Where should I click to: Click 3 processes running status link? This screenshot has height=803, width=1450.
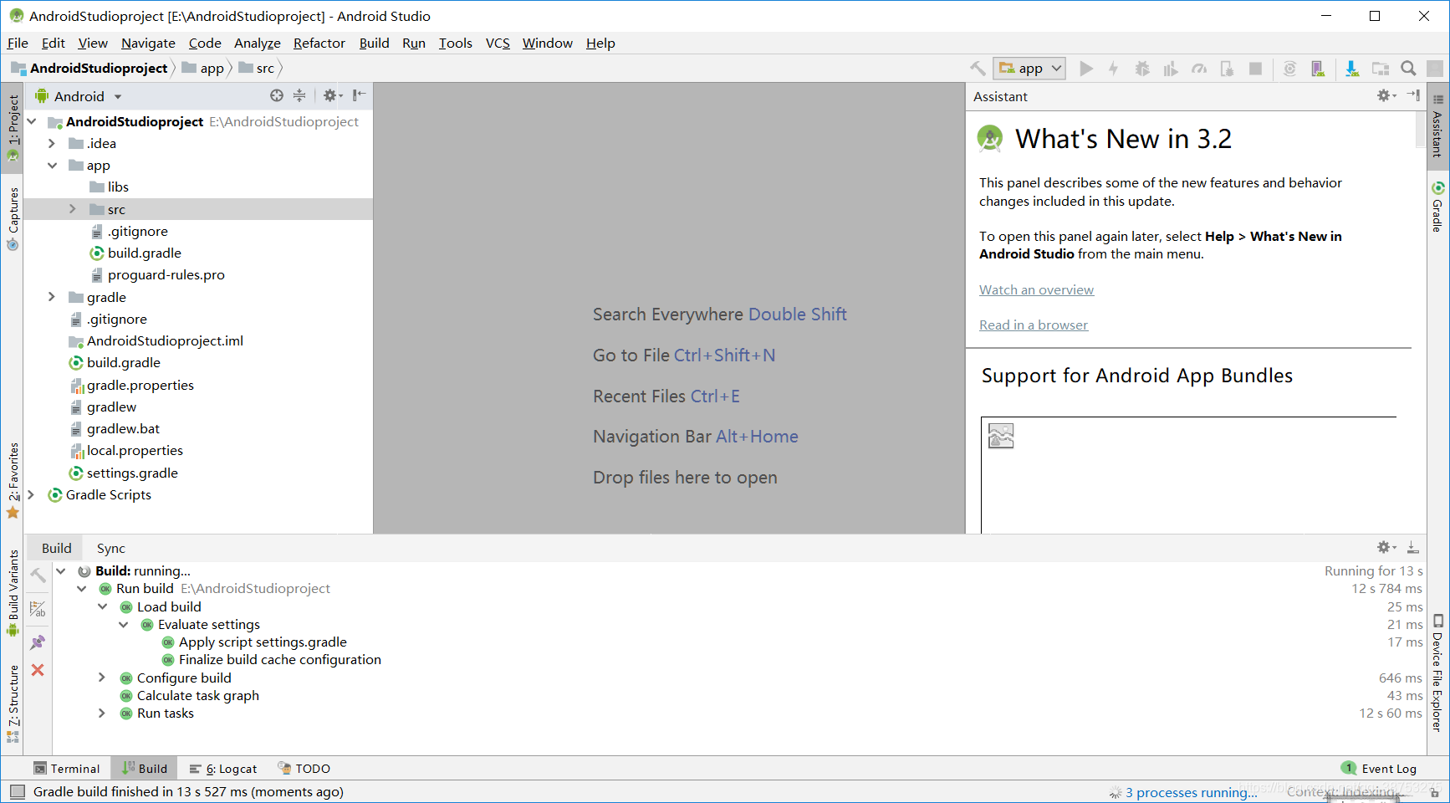click(x=1191, y=792)
